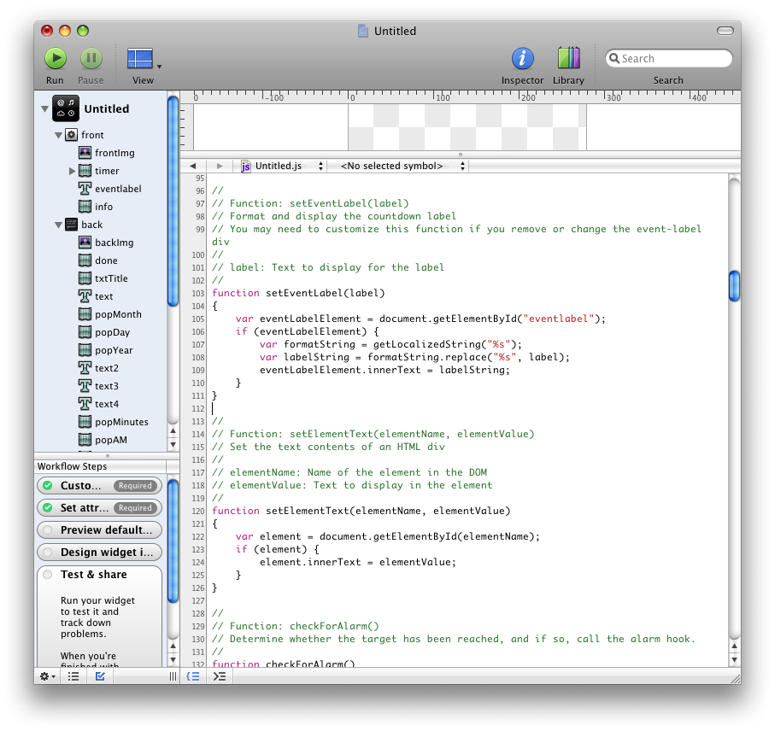Click the checkered canvas widget area
Screen dimensions: 775x731
click(467, 127)
